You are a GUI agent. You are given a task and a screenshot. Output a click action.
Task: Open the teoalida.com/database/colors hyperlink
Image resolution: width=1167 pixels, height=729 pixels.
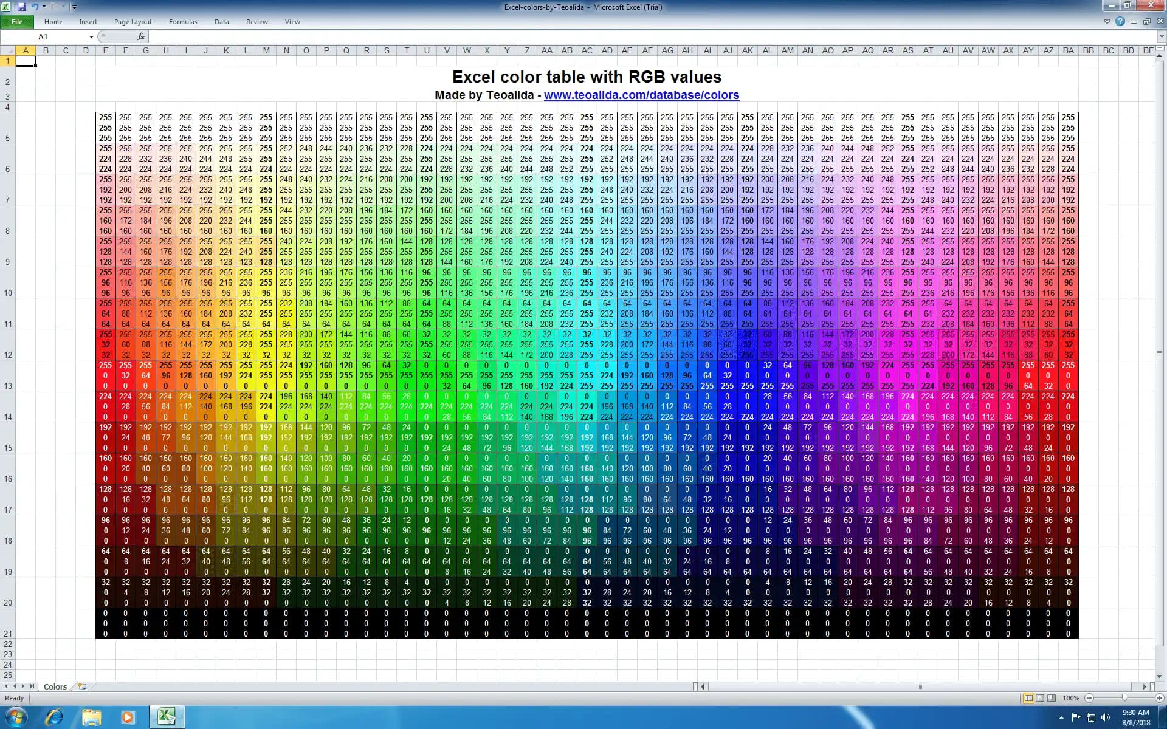641,95
